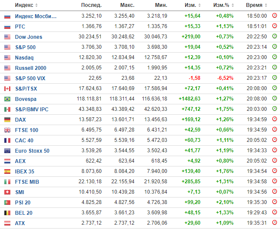This screenshot has width=280, height=229.
Task: Click the red clock icon in IBEX 35 row
Action: tap(274, 171)
